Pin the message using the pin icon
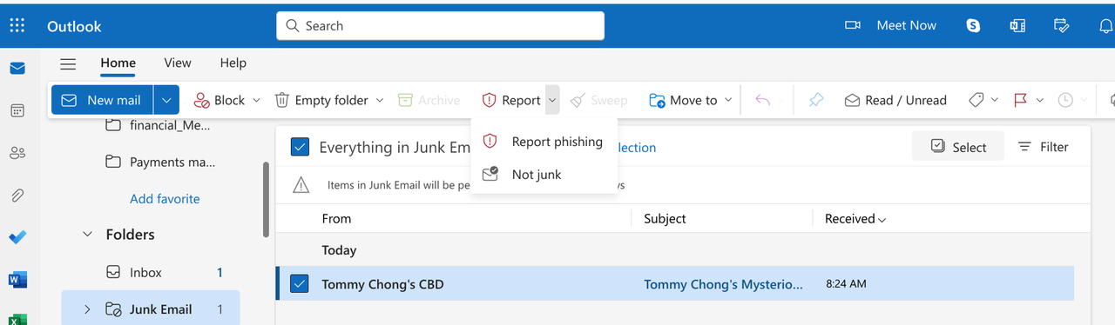The height and width of the screenshot is (325, 1115). click(x=815, y=100)
